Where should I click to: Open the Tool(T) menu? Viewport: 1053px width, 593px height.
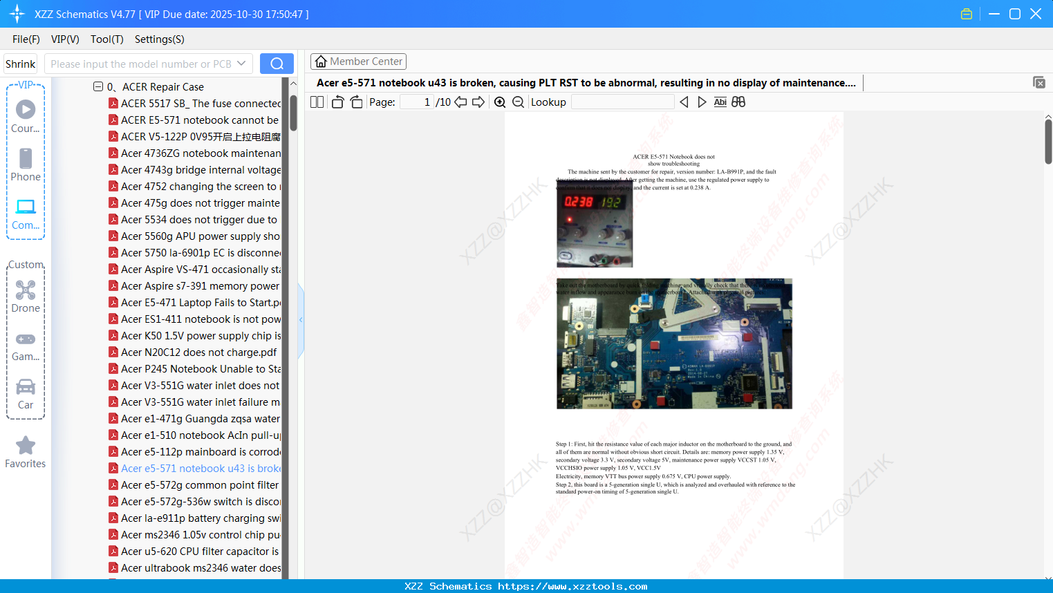coord(107,39)
